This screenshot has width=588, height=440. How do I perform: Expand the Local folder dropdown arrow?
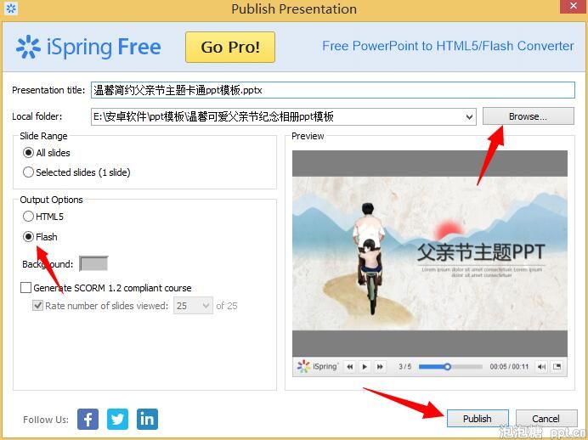[x=469, y=117]
